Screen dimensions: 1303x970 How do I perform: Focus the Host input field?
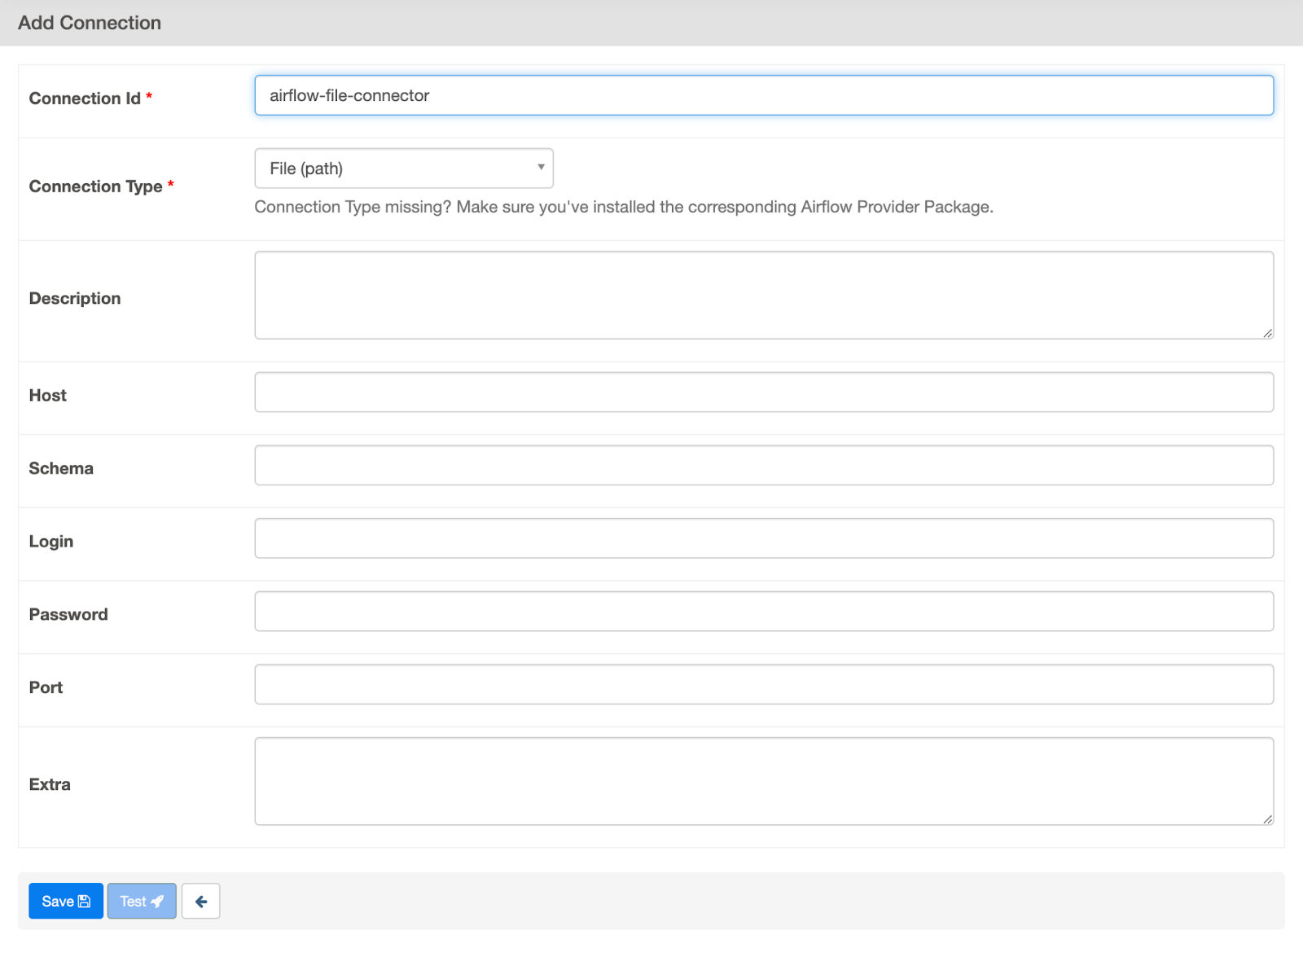(763, 392)
